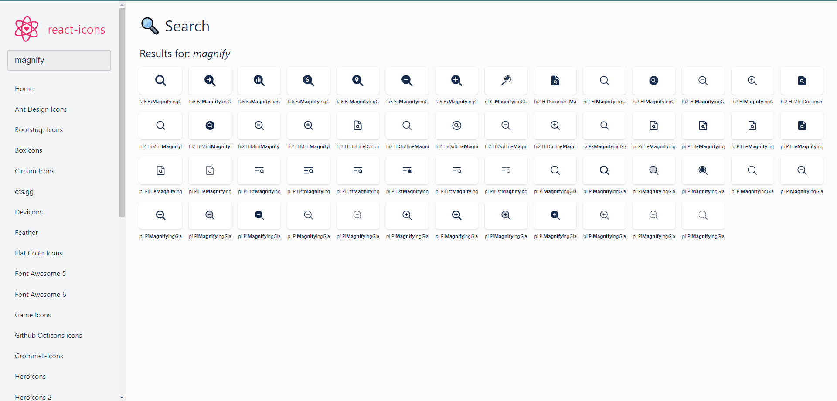The width and height of the screenshot is (837, 401).
Task: Open the gi GiMagnifyingGlass icon
Action: [x=506, y=81]
